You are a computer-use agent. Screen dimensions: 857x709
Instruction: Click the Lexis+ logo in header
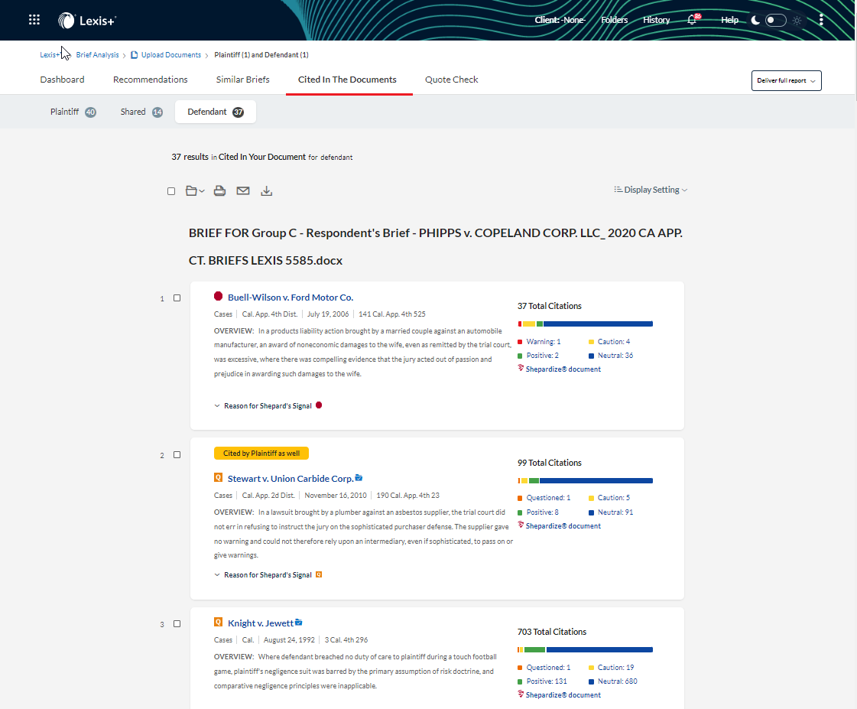88,21
